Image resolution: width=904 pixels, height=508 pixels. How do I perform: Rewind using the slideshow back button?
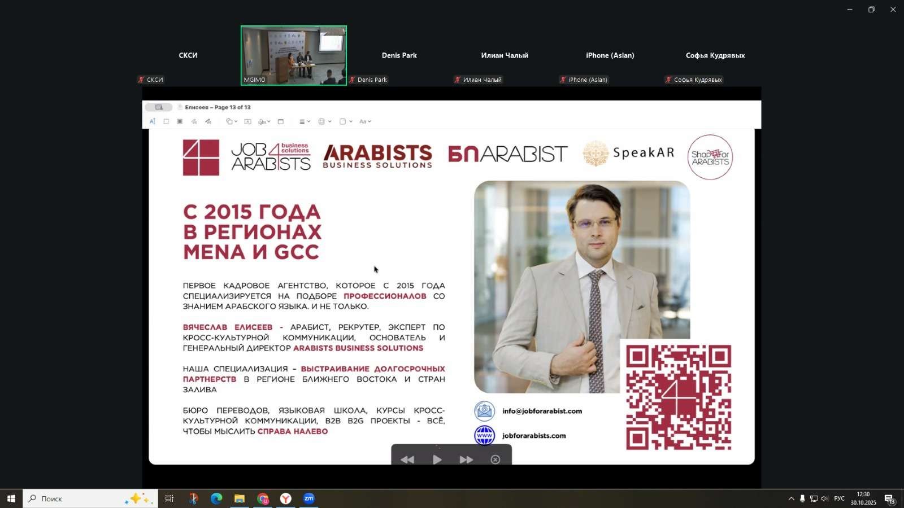(407, 459)
